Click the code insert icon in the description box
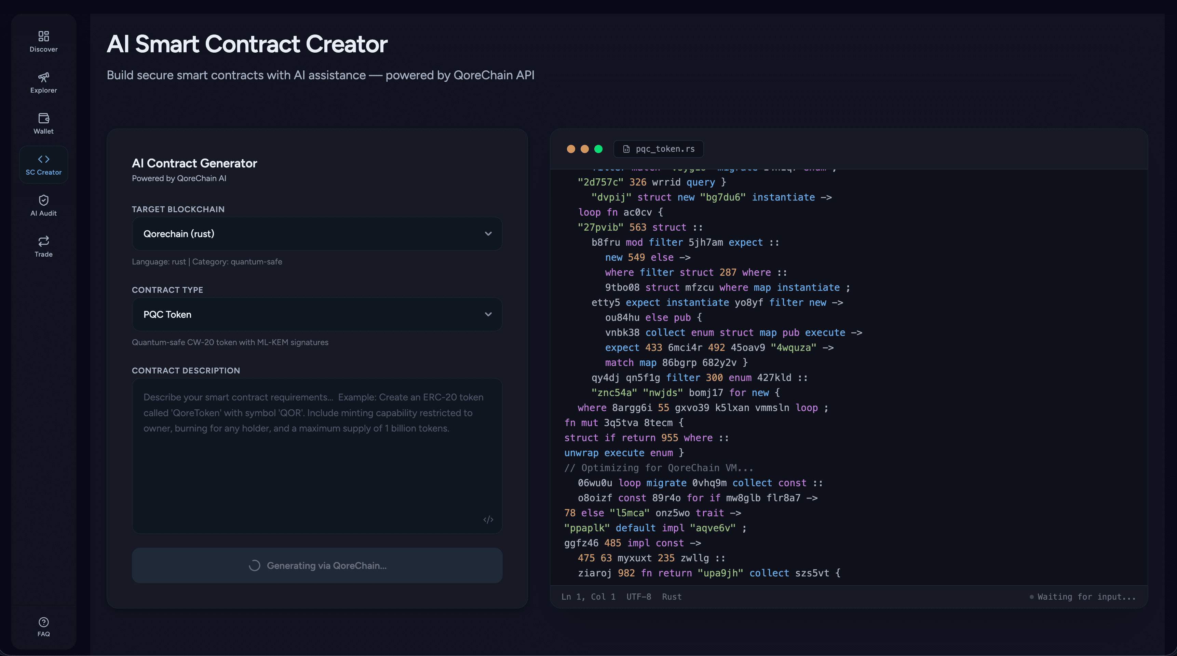Viewport: 1177px width, 656px height. (x=488, y=519)
